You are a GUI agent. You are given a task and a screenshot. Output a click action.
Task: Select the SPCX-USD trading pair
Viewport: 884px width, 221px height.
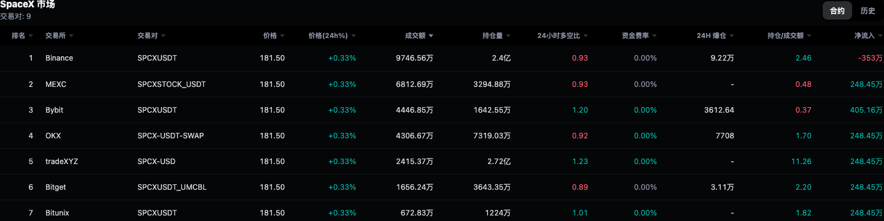tap(157, 161)
